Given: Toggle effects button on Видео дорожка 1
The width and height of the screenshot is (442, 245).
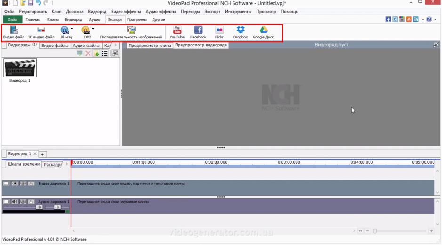Looking at the screenshot, I should (x=23, y=184).
